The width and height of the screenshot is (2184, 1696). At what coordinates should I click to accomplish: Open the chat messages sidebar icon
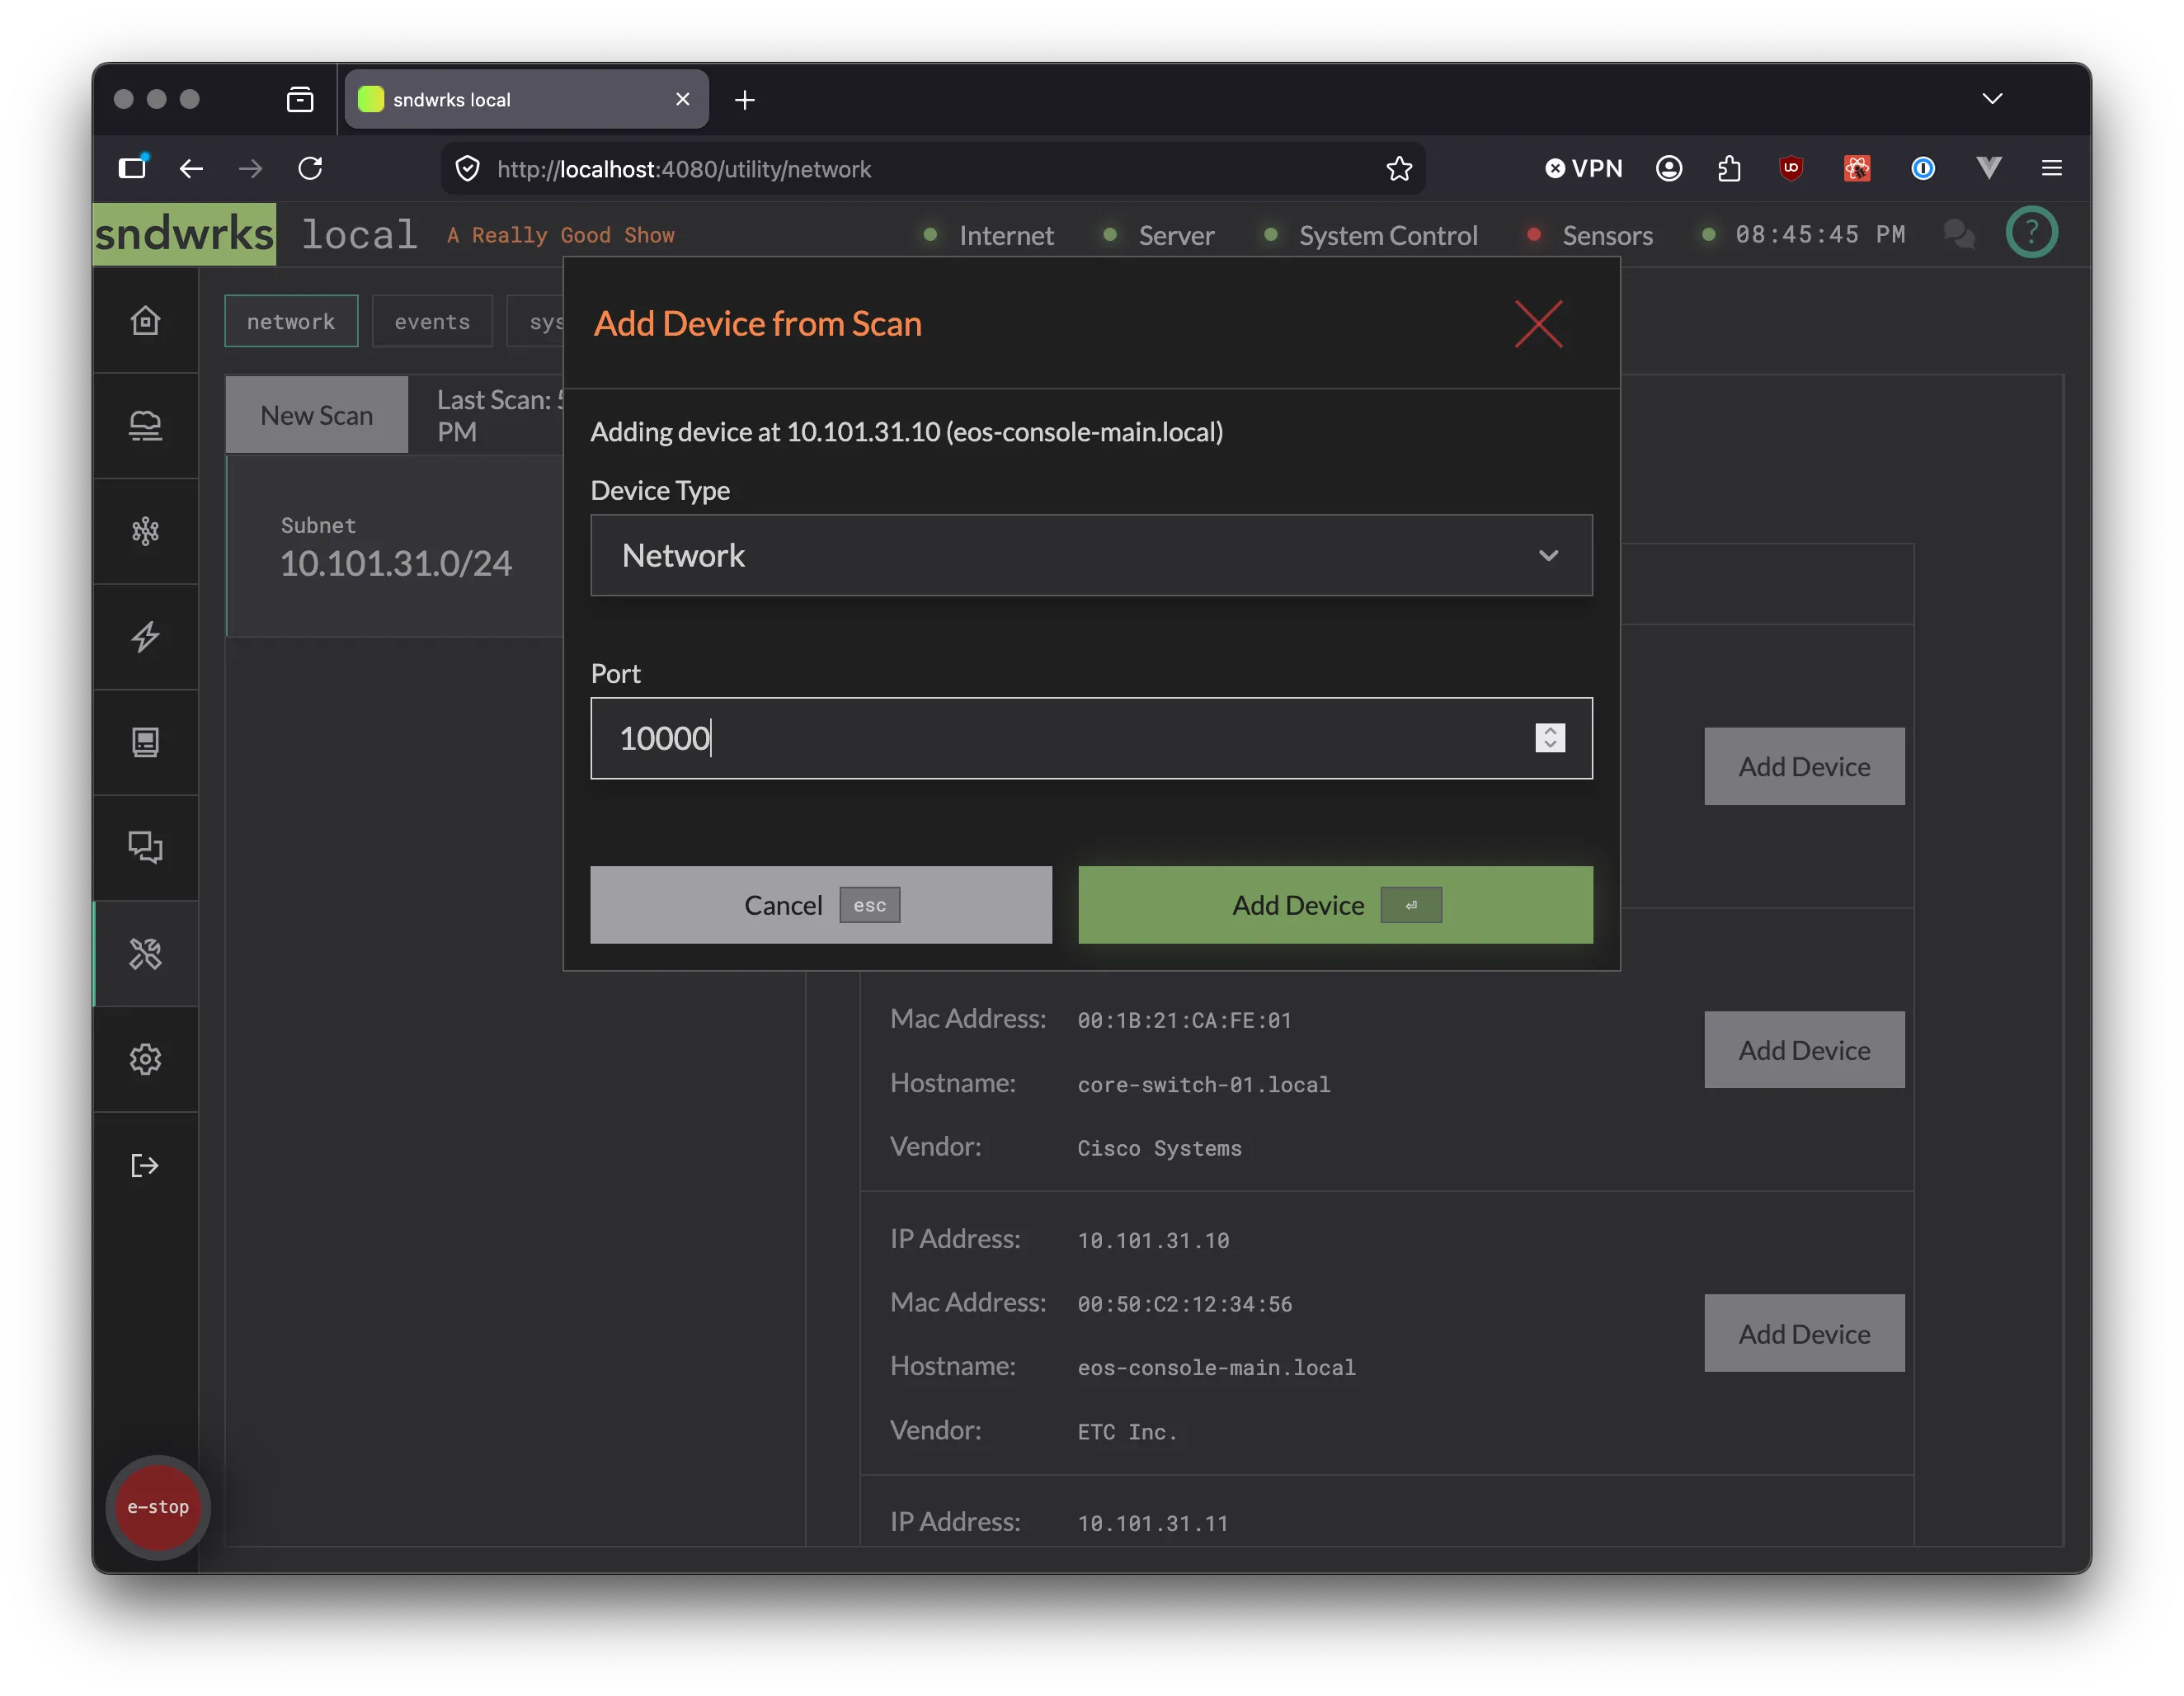point(145,848)
